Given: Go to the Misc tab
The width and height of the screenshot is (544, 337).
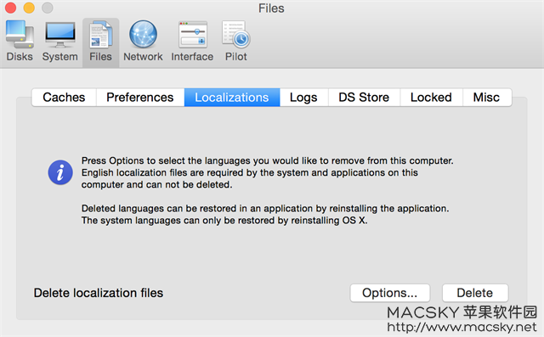Looking at the screenshot, I should [x=487, y=98].
